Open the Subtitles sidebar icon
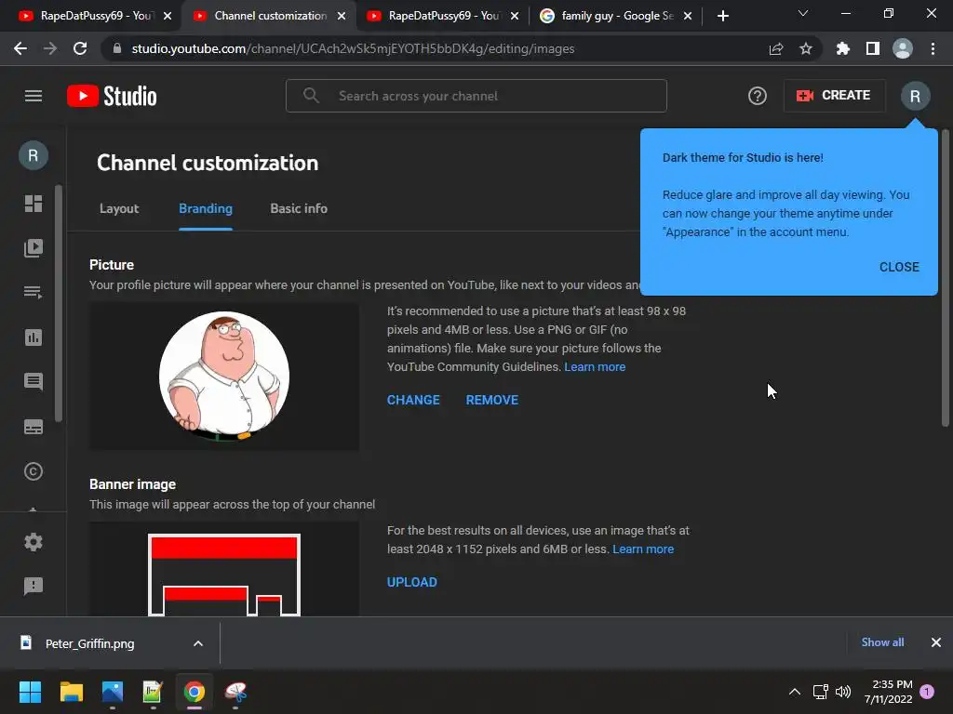The height and width of the screenshot is (714, 953). [34, 427]
